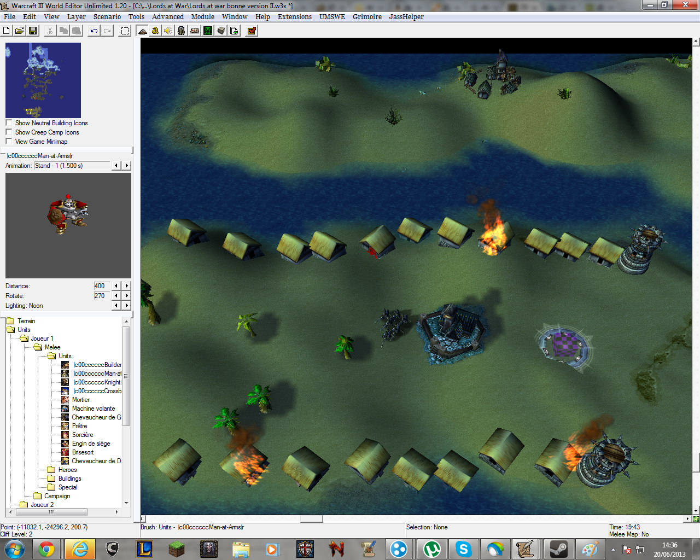Expand the Joueur 2 folder
Image resolution: width=700 pixels, height=560 pixels.
pos(42,505)
